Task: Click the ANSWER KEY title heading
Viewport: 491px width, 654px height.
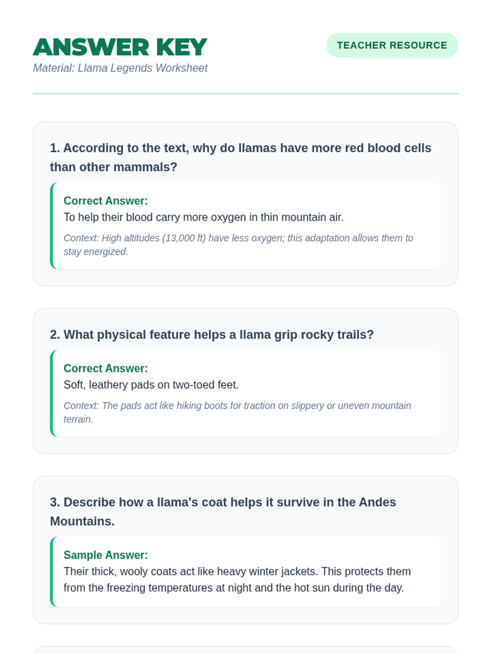Action: coord(120,47)
